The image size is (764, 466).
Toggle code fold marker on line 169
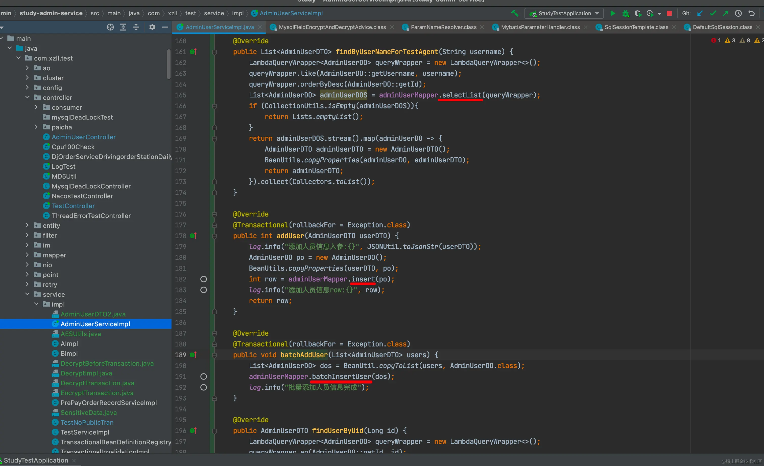[214, 139]
